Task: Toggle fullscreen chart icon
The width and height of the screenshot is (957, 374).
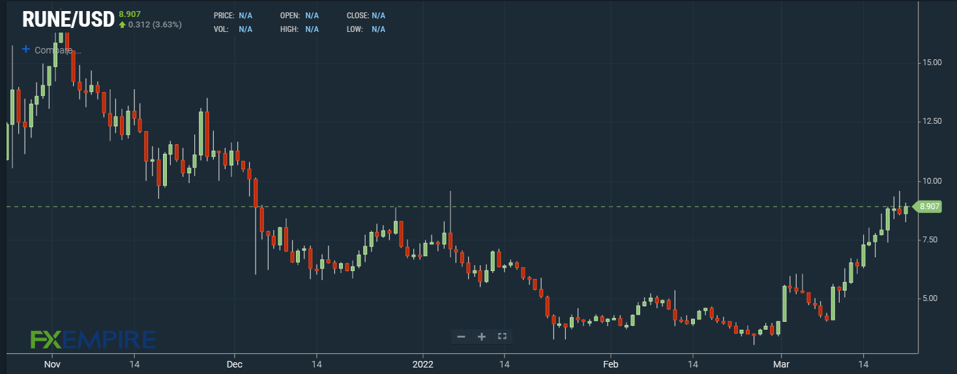Action: (x=502, y=336)
